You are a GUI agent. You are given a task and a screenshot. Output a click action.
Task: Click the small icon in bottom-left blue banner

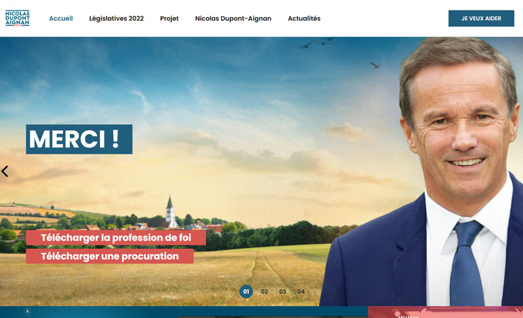pos(27,312)
